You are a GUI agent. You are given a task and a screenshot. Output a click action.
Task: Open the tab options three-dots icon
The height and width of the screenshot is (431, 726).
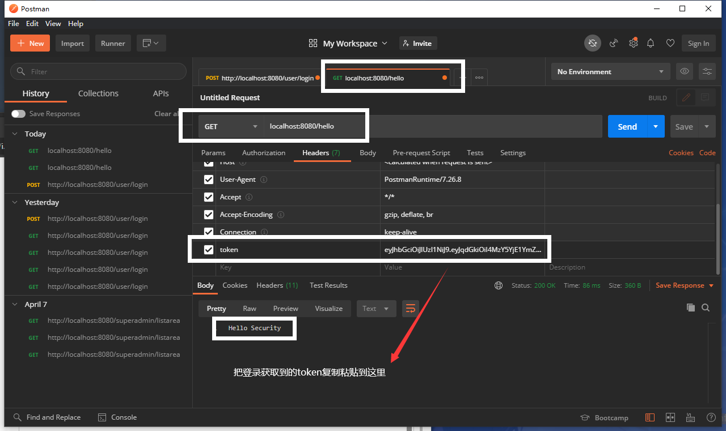pos(479,78)
